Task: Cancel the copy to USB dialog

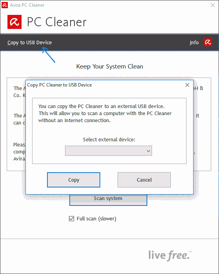Action: pyautogui.click(x=144, y=180)
